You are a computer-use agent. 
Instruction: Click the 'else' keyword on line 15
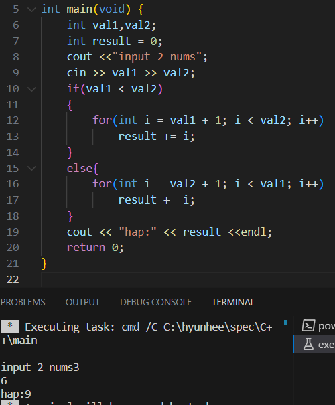click(80, 169)
